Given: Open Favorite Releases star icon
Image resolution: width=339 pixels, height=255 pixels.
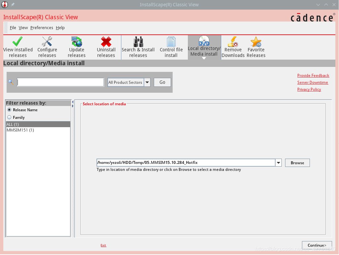Looking at the screenshot, I should pyautogui.click(x=256, y=42).
